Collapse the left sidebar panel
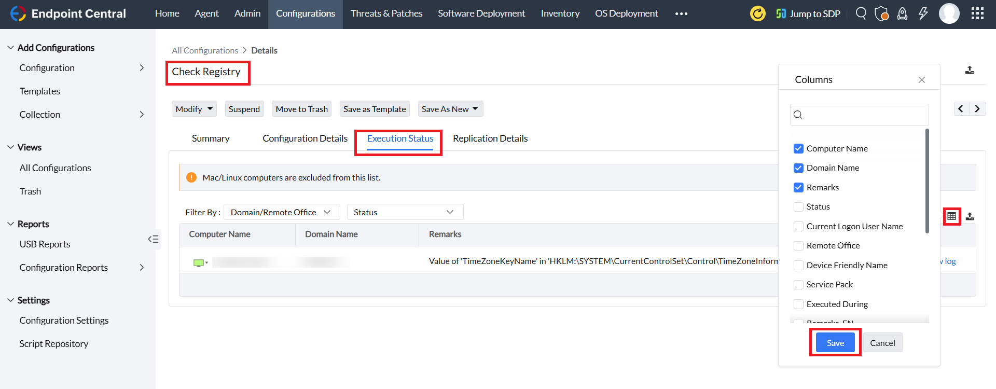Screen dimensions: 996x389 153,239
